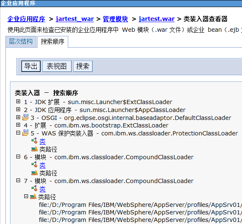Expand node 1 JDK 扩展 ExtClassLoader
The height and width of the screenshot is (224, 242).
pos(18,102)
